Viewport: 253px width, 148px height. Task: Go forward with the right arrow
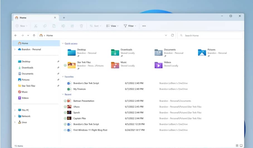coord(22,35)
